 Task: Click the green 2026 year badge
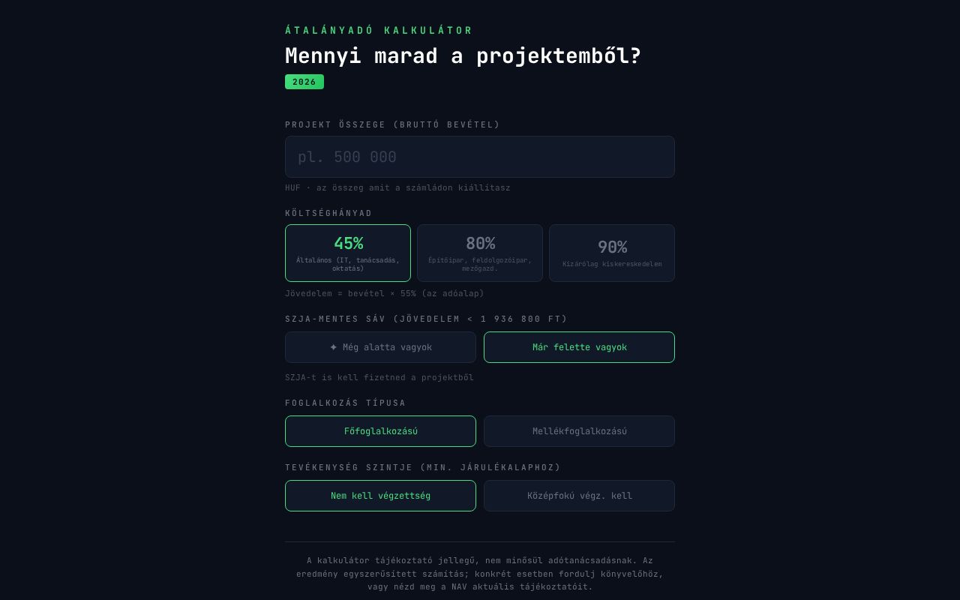click(304, 82)
